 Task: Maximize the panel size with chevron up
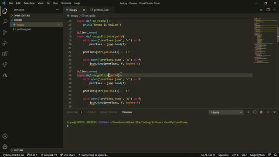coord(268,112)
